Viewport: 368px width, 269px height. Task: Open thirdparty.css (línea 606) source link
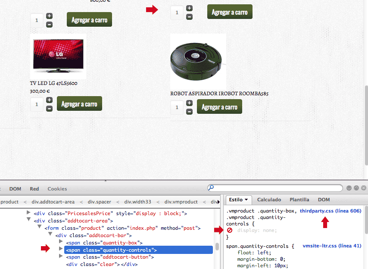click(x=331, y=211)
